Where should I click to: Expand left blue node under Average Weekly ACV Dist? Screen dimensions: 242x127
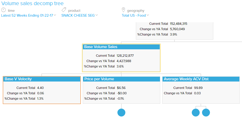click(x=196, y=112)
